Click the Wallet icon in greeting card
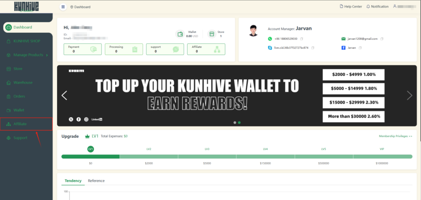The image size is (421, 200). 180,34
